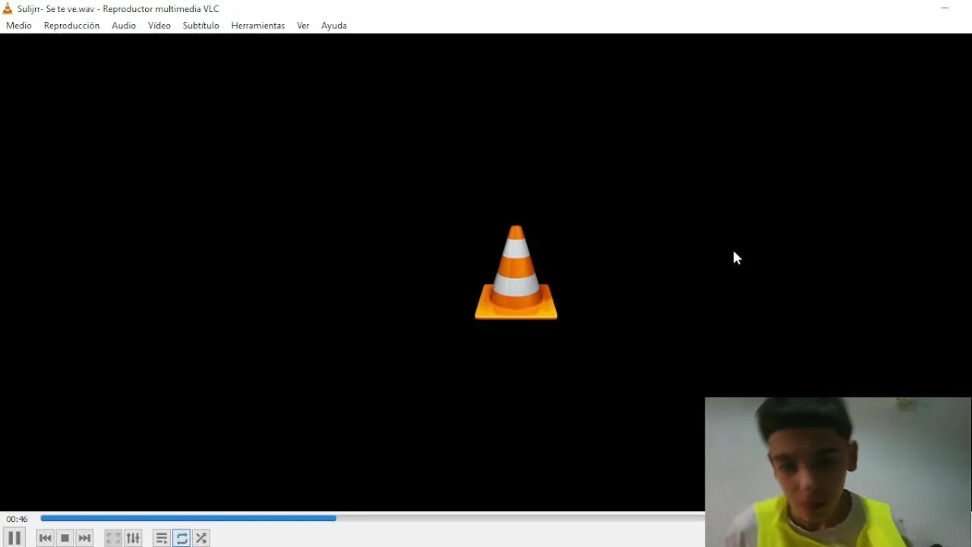Open the Ayuda menu
The width and height of the screenshot is (972, 547).
pyautogui.click(x=334, y=26)
